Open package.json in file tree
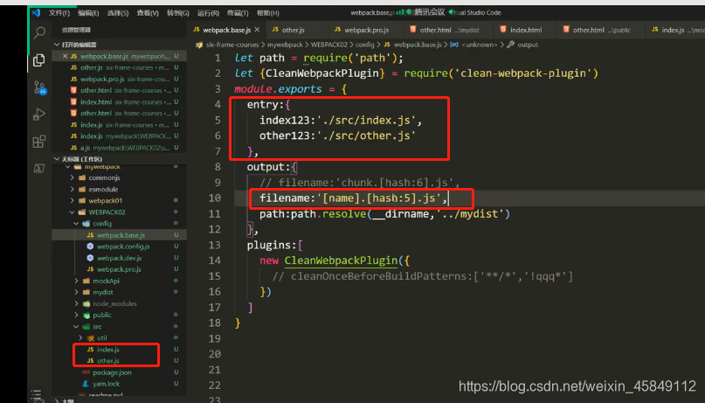The width and height of the screenshot is (705, 403). pyautogui.click(x=112, y=372)
